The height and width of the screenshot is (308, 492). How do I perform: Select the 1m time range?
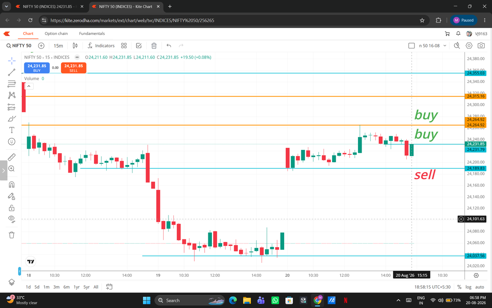coord(46,287)
